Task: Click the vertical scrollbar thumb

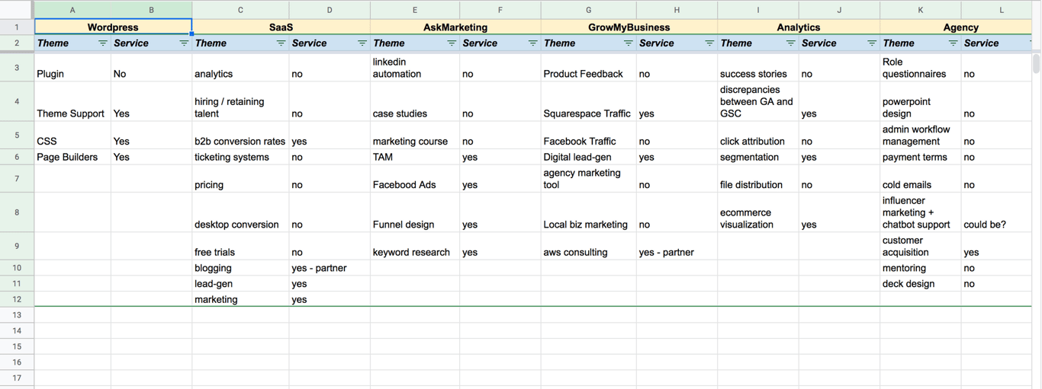Action: coord(1037,62)
